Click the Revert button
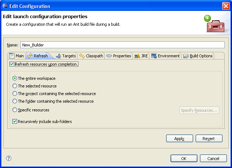Screen dimensions: 232x168 209,139
